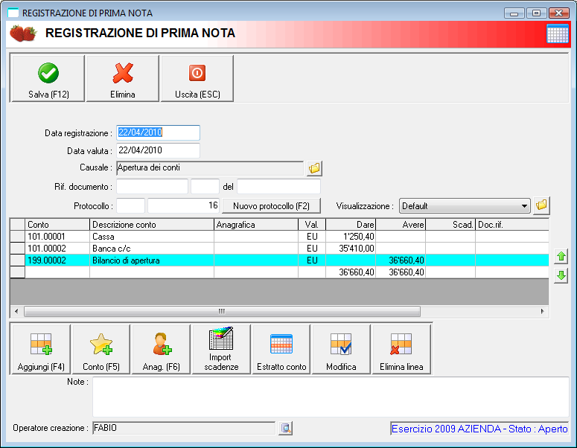Click the Dare value 1'250,40

tap(351, 237)
